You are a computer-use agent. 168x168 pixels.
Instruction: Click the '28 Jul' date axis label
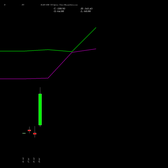coord(34,160)
